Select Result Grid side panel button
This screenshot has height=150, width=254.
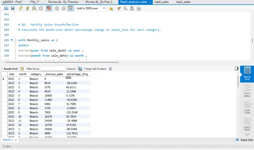pyautogui.click(x=247, y=74)
